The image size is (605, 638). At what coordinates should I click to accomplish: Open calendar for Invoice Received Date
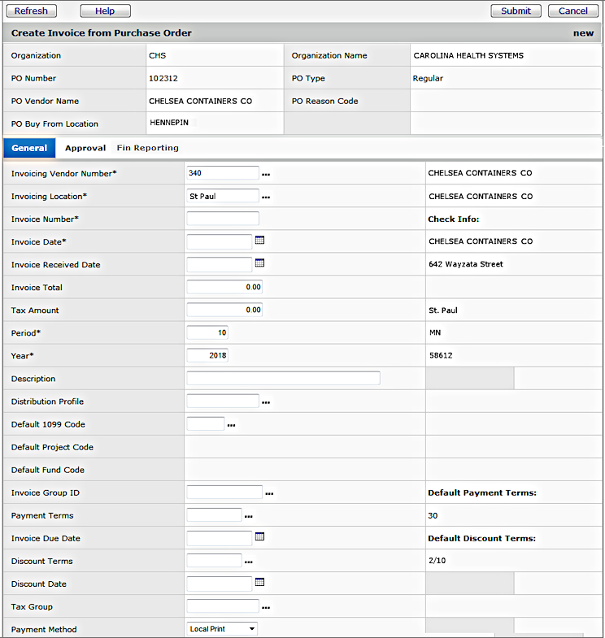[x=260, y=263]
